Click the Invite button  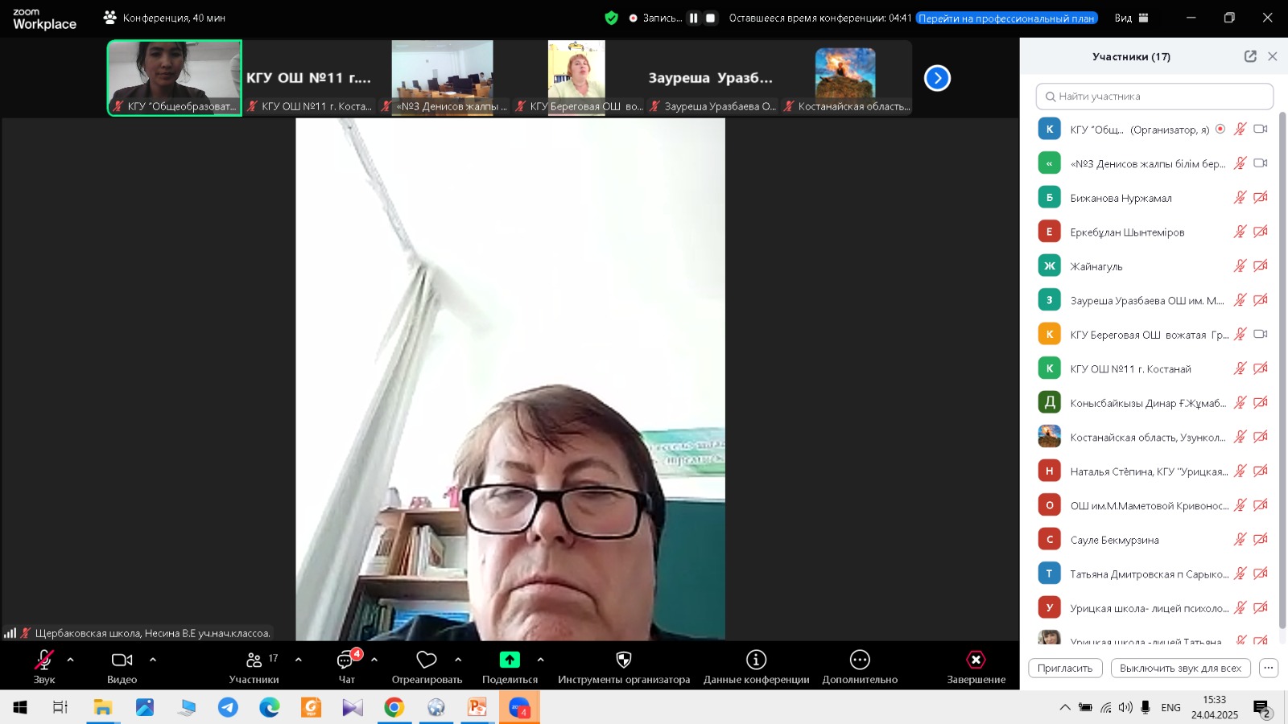(1064, 668)
